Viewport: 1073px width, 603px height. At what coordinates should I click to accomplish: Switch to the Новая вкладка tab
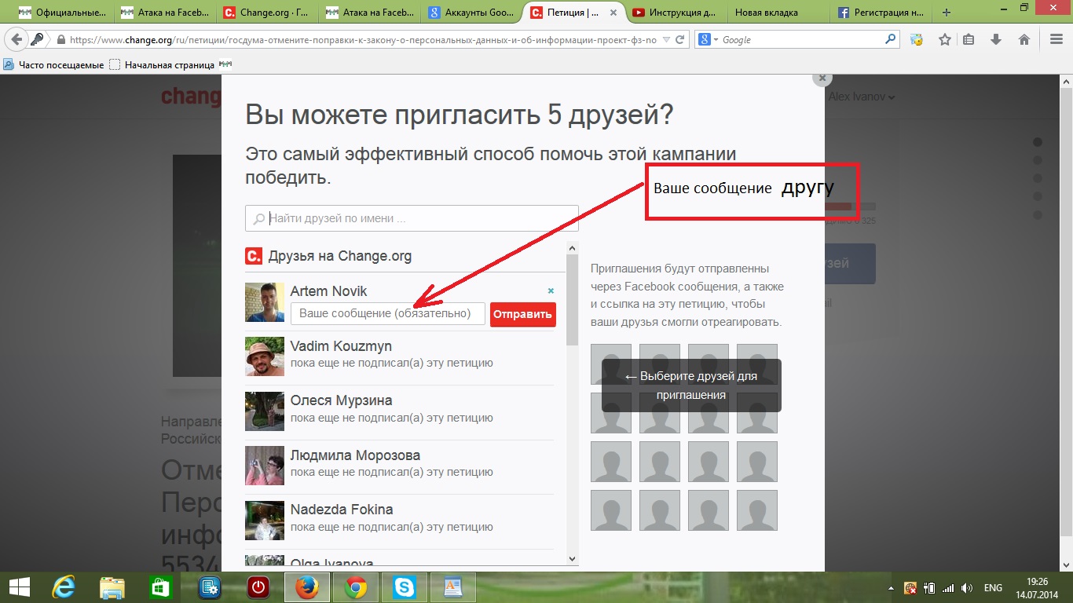779,13
